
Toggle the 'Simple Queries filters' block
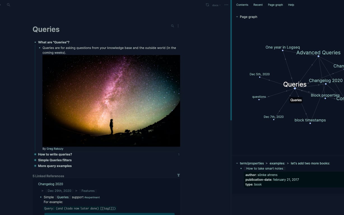(35, 160)
